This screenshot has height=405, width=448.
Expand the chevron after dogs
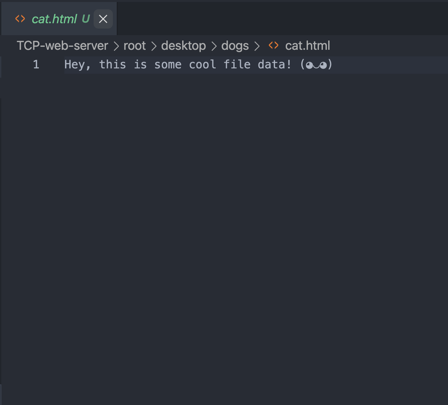click(x=257, y=46)
